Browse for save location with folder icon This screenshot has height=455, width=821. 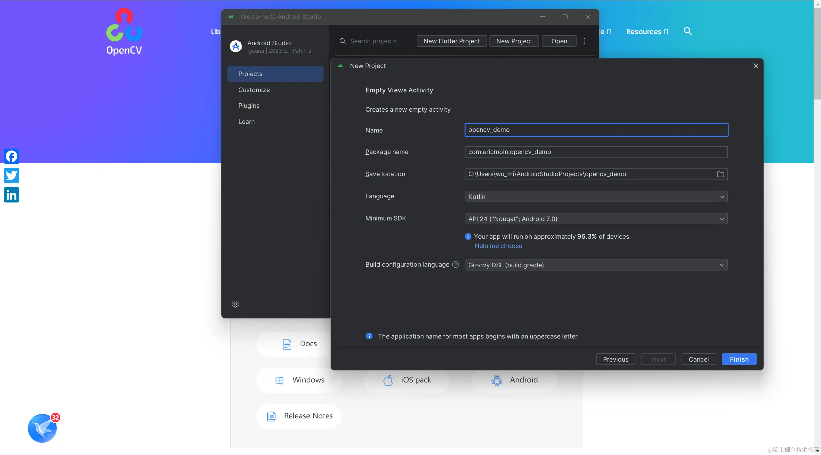[x=721, y=174]
